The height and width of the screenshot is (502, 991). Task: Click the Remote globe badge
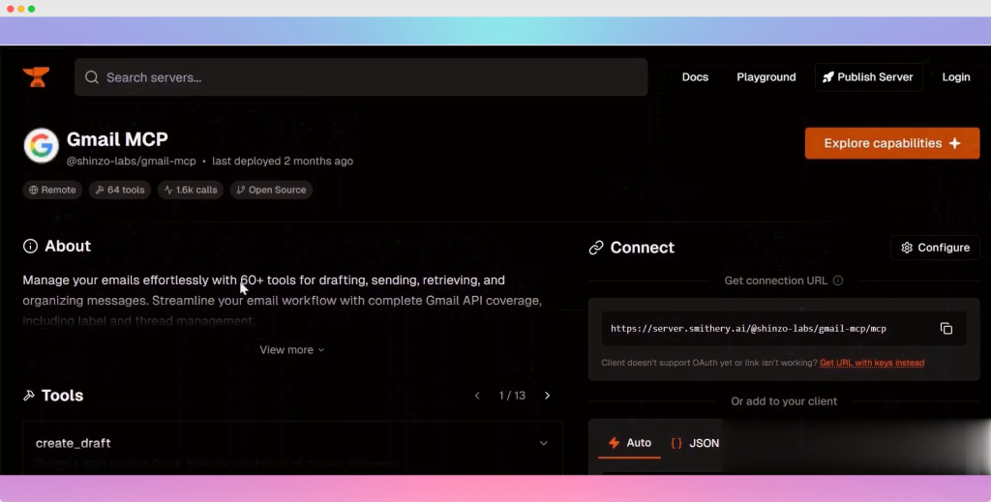(52, 190)
